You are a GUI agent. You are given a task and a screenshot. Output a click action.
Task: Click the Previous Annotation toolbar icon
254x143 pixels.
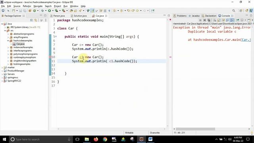[122, 11]
